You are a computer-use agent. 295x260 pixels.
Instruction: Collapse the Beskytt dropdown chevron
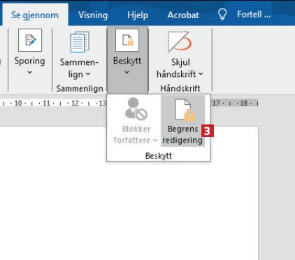tap(127, 73)
